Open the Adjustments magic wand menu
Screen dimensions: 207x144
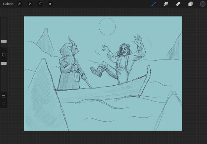[30, 4]
